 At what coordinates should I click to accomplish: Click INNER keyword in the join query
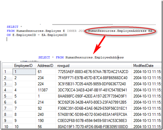pos(72,31)
